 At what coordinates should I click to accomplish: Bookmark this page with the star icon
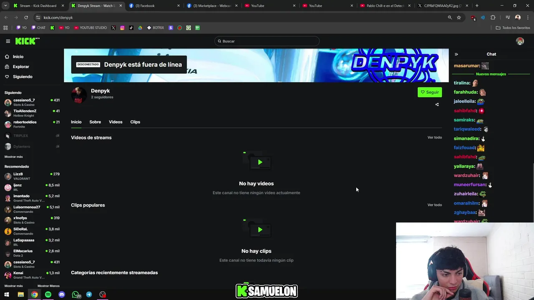[459, 17]
